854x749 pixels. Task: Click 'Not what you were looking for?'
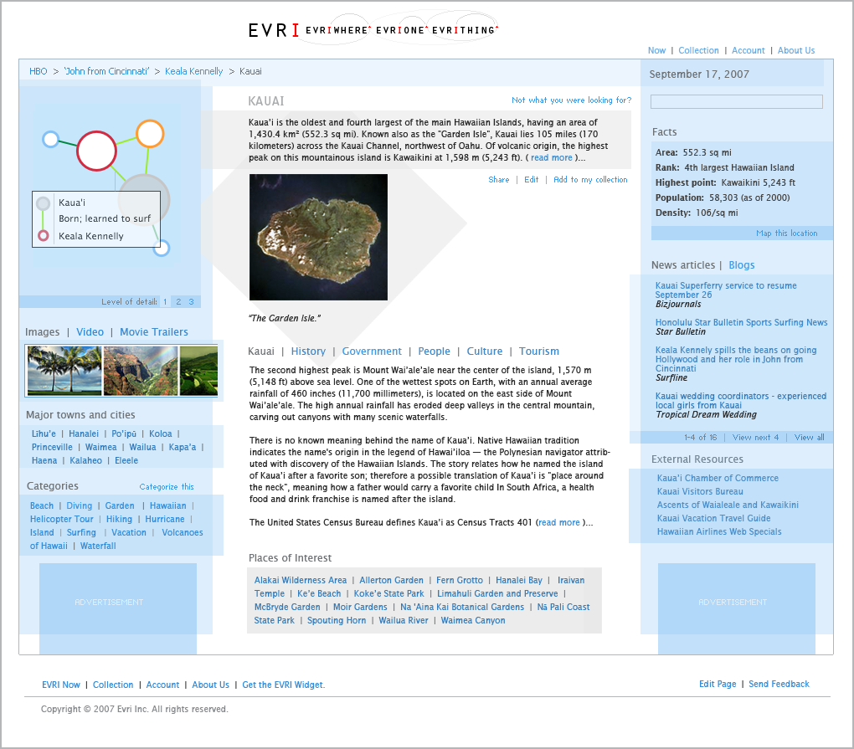pyautogui.click(x=571, y=100)
